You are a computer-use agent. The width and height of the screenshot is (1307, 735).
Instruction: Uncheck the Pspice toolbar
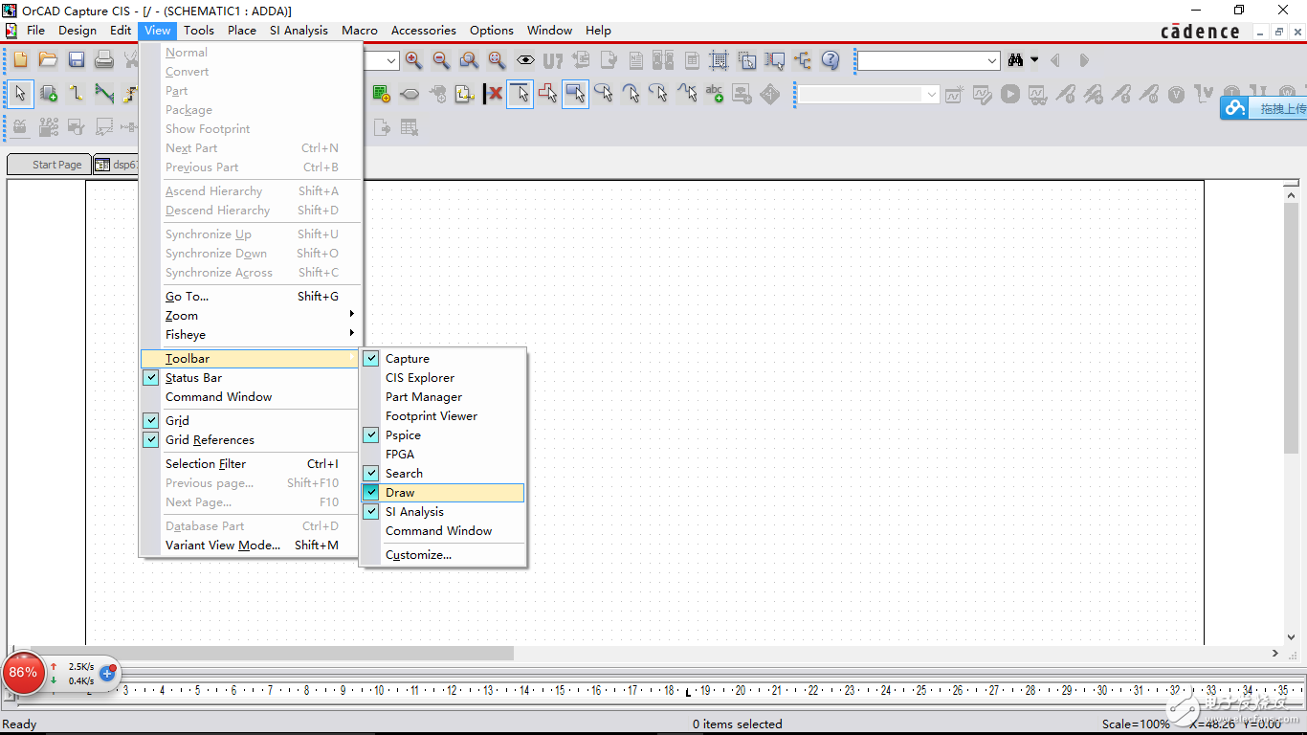(x=371, y=435)
